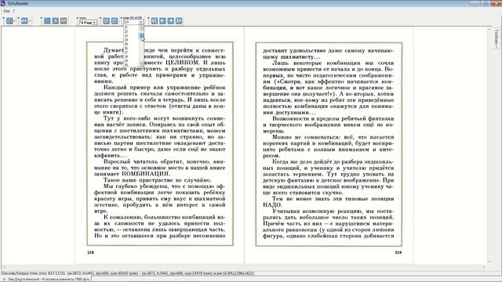Go to the previous page

point(162,21)
